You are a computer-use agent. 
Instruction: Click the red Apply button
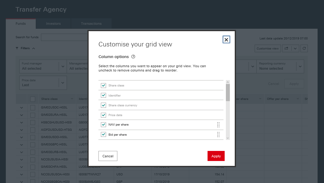(216, 156)
